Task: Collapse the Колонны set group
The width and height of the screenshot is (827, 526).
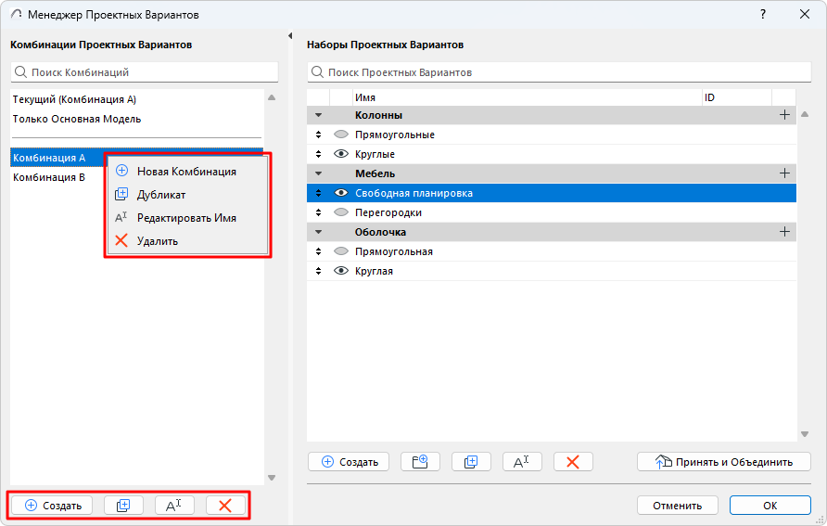Action: [x=319, y=115]
